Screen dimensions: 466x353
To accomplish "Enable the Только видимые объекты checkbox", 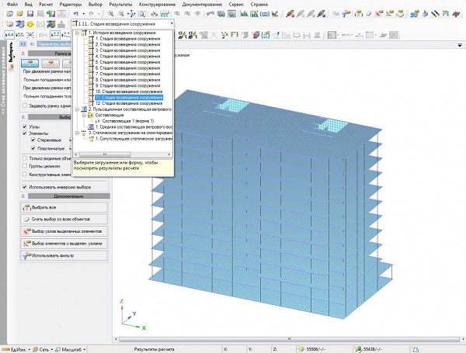I will [x=25, y=158].
